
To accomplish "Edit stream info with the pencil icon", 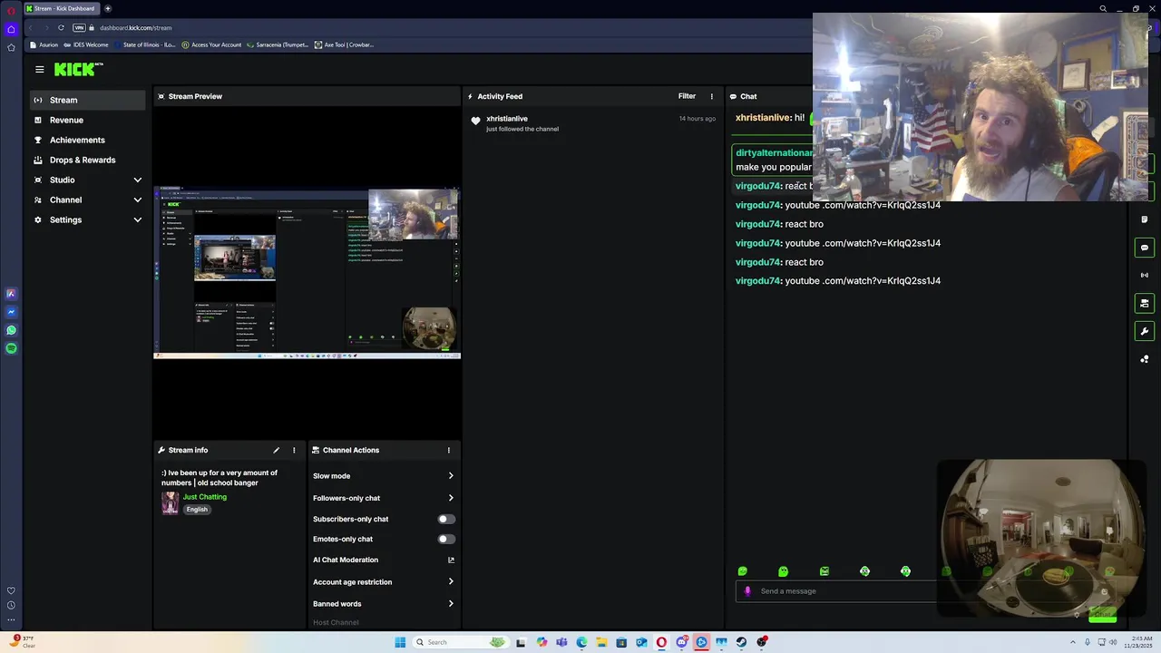I will coord(277,450).
